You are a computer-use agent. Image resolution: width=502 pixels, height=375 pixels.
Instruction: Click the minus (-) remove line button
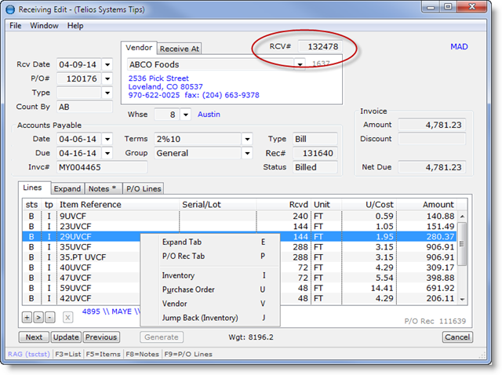(x=48, y=317)
